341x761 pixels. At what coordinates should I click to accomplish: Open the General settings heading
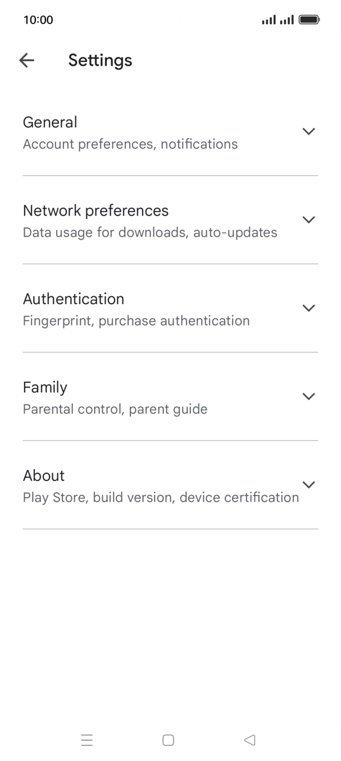pos(50,122)
